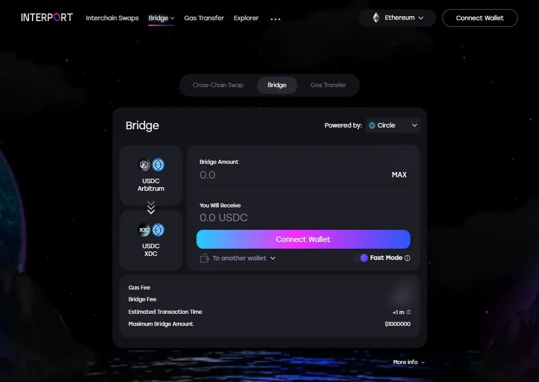Click the transaction time info icon
Screen dimensions: 539x382
[408, 312]
